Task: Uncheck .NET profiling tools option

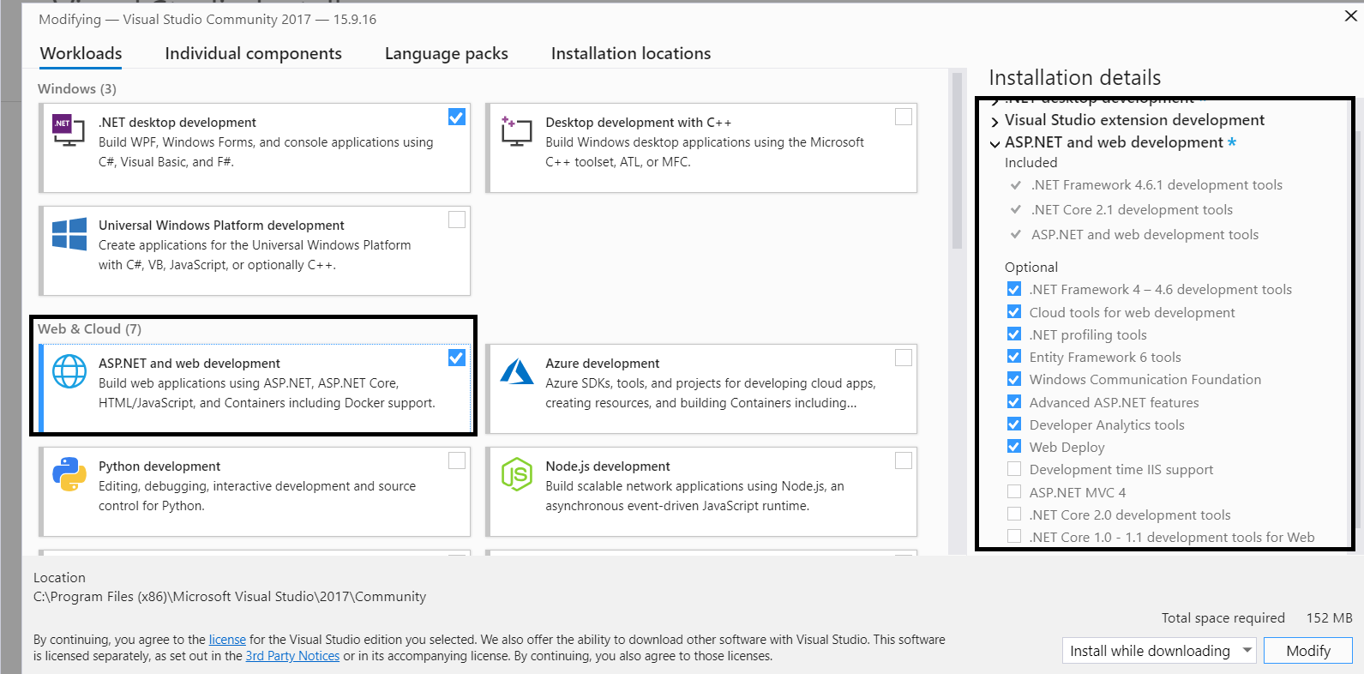Action: (1014, 334)
